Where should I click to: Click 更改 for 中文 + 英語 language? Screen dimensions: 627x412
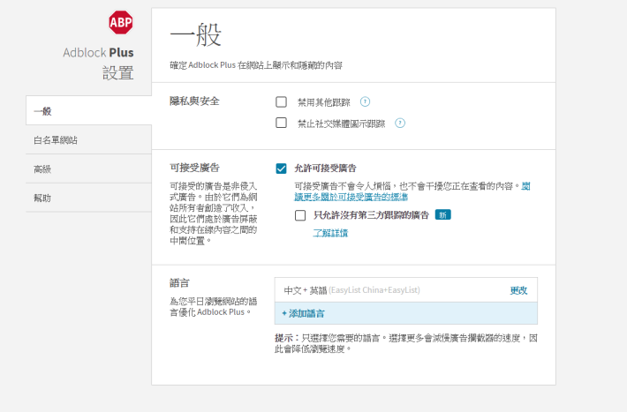tap(518, 290)
